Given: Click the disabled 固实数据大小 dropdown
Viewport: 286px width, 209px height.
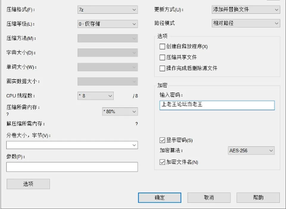Looking at the screenshot, I should point(108,81).
